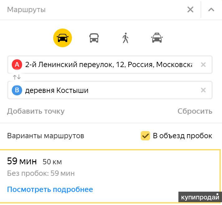
Task: Clear the деревня Костыши destination
Action: click(x=203, y=90)
